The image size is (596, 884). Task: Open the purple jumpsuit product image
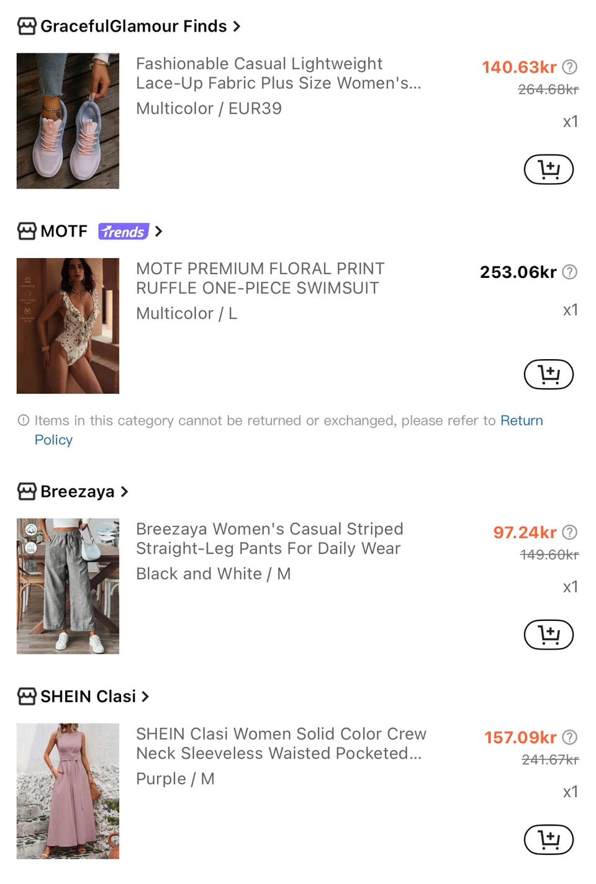[68, 791]
